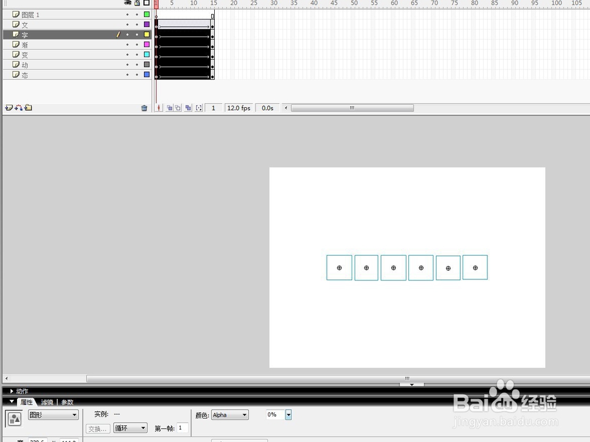
Task: Switch to the 滤镜 tab
Action: pos(47,402)
